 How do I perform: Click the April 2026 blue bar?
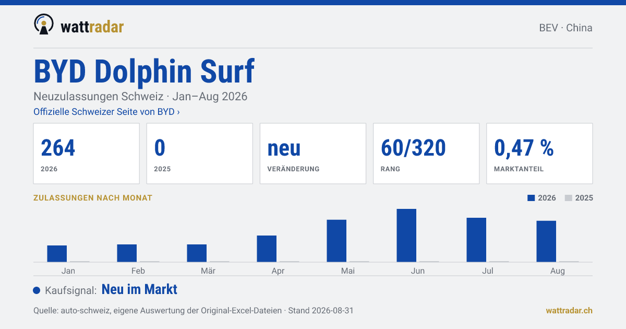(267, 249)
